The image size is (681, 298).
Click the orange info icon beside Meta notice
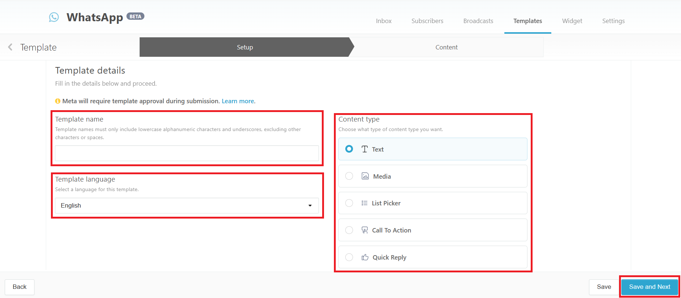click(x=58, y=101)
